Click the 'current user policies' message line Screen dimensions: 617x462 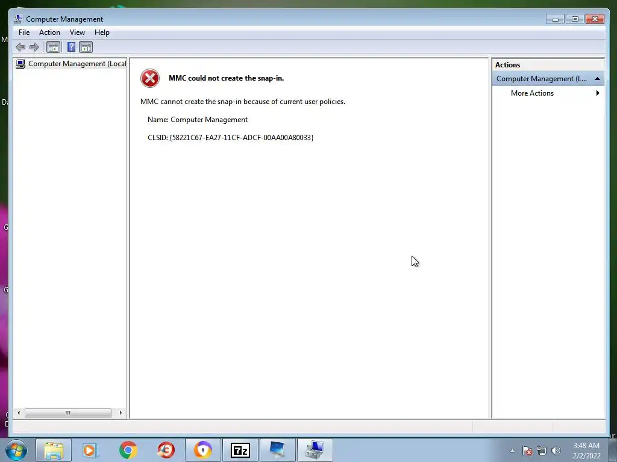point(243,102)
